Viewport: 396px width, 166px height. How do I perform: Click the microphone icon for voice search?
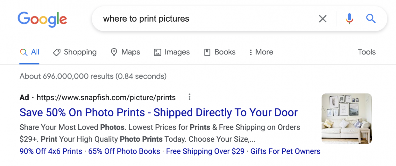[349, 19]
